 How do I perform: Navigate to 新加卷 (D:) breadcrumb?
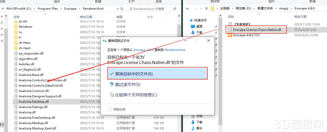click(x=243, y=8)
